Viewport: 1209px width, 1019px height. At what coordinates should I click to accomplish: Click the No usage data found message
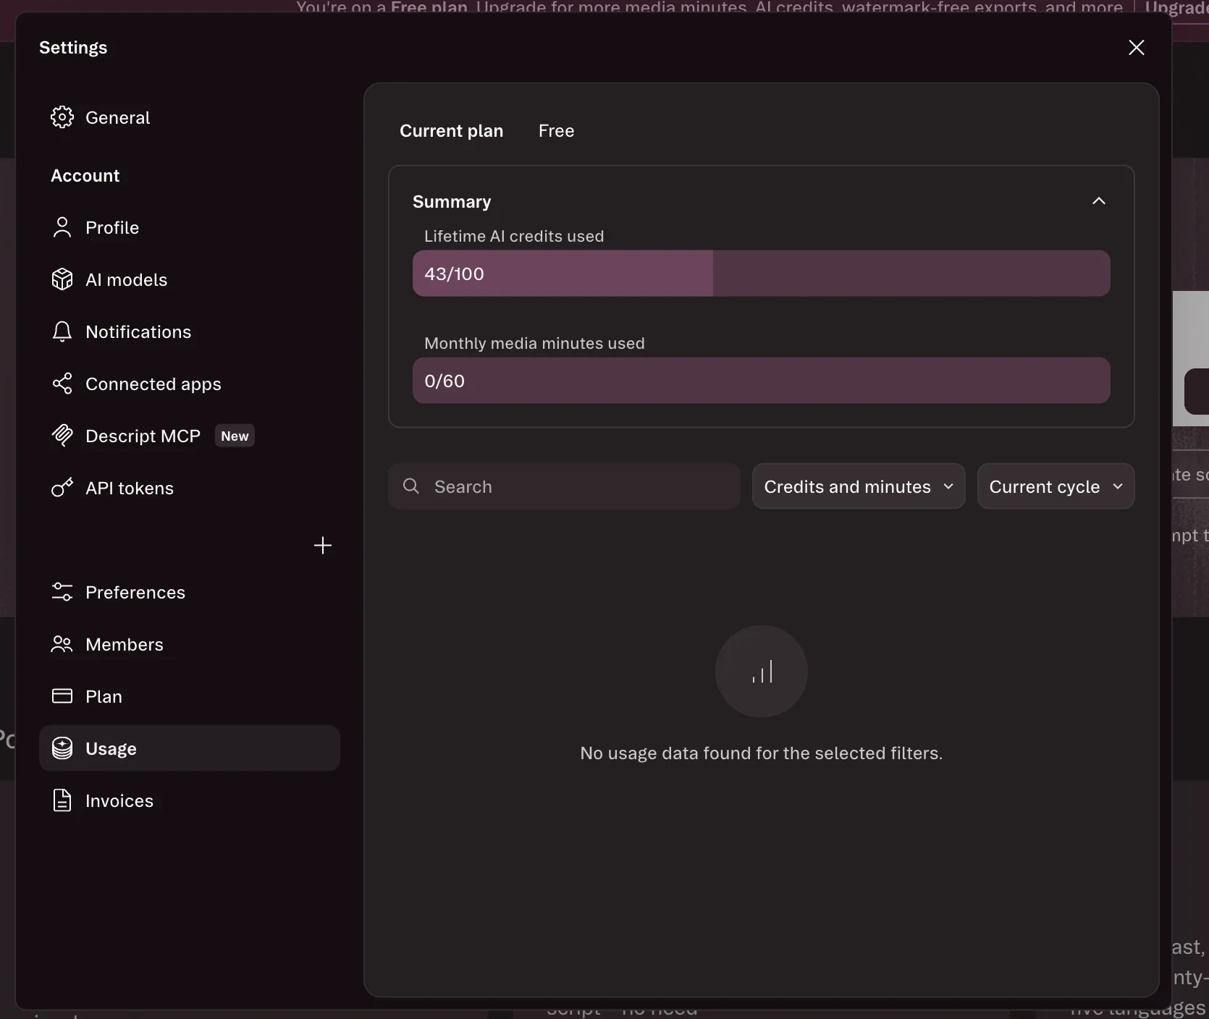point(762,753)
